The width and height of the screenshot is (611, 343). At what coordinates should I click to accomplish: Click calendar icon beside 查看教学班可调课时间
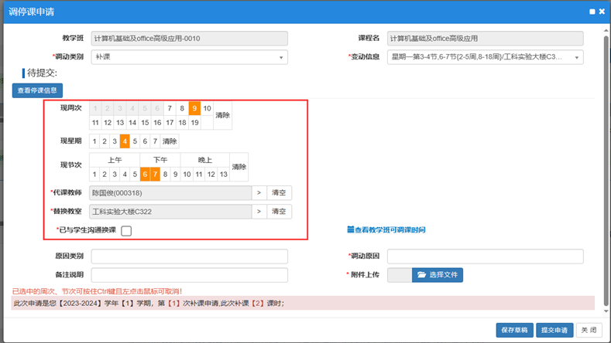coord(350,230)
